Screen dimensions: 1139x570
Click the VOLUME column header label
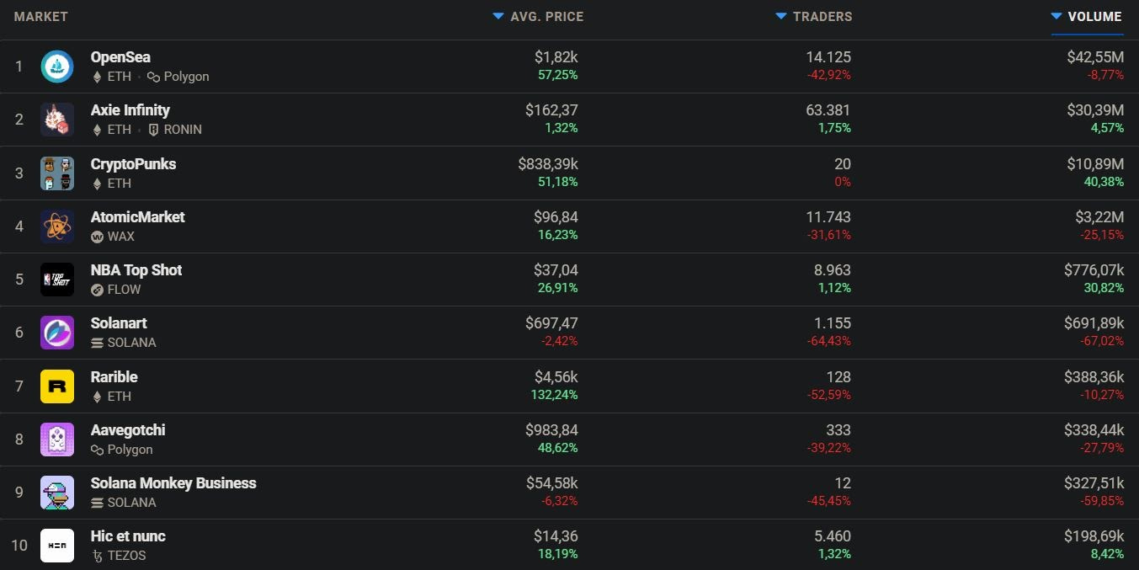click(1094, 17)
